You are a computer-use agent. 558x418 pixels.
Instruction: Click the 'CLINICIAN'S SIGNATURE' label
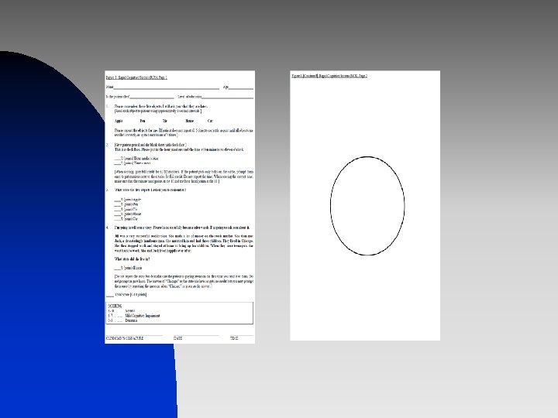click(x=125, y=338)
